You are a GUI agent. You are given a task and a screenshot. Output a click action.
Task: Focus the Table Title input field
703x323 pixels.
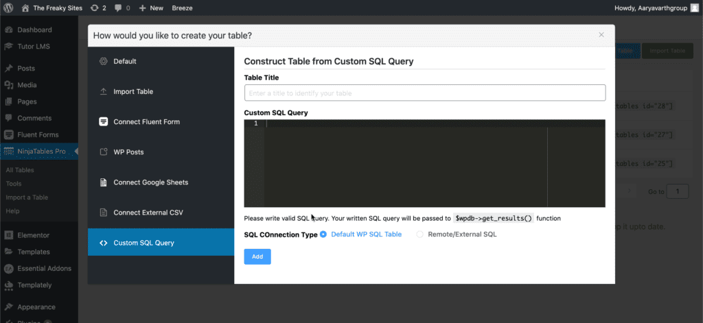click(x=425, y=93)
